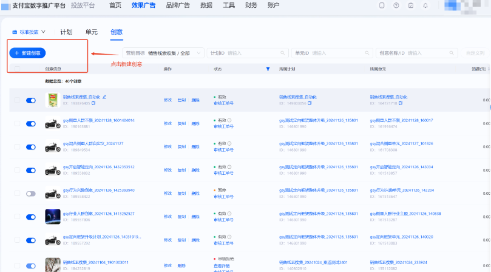This screenshot has width=491, height=272.
Task: Open the 营销目标 dropdown
Action: tap(163, 53)
